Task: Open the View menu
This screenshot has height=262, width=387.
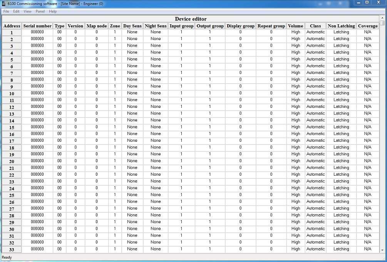Action: [27, 11]
